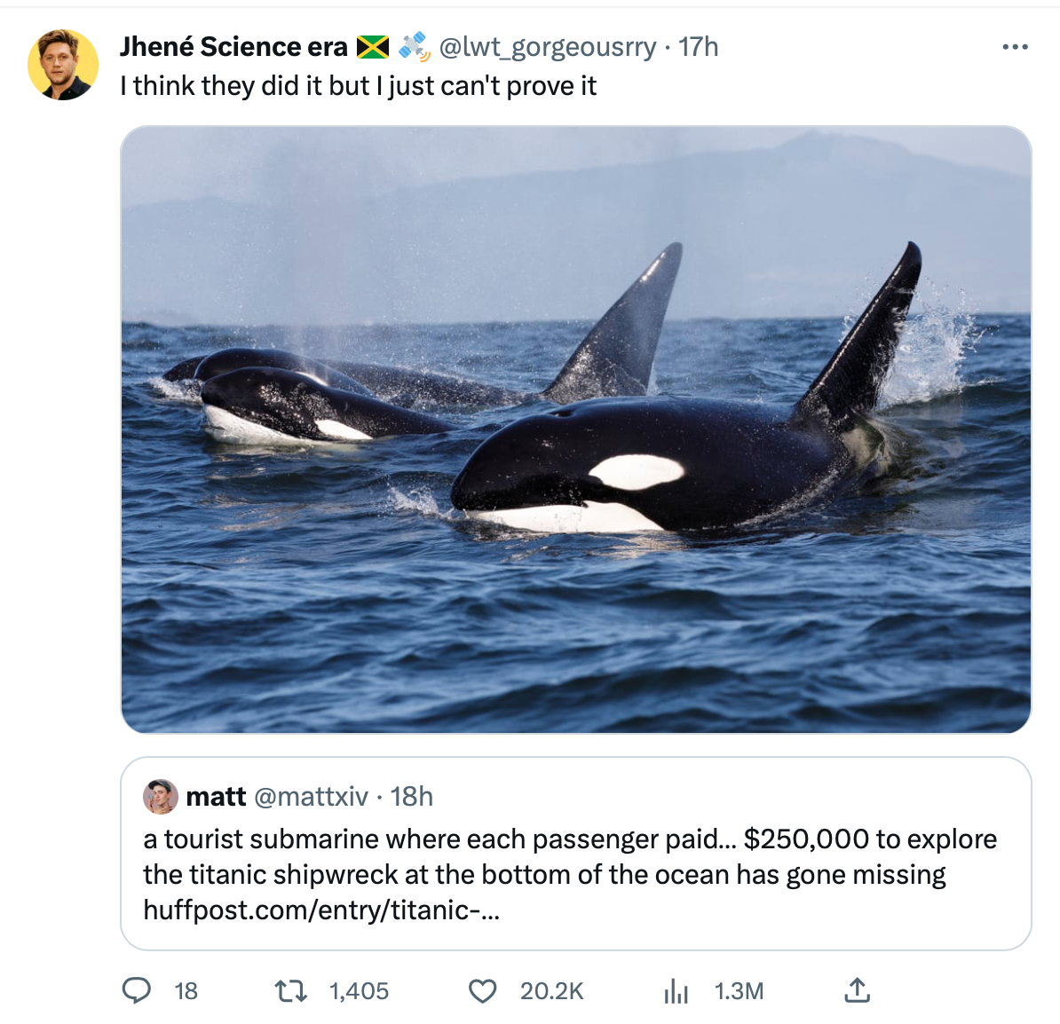Click the reply speech bubble icon
1060x1024 pixels.
tap(136, 990)
